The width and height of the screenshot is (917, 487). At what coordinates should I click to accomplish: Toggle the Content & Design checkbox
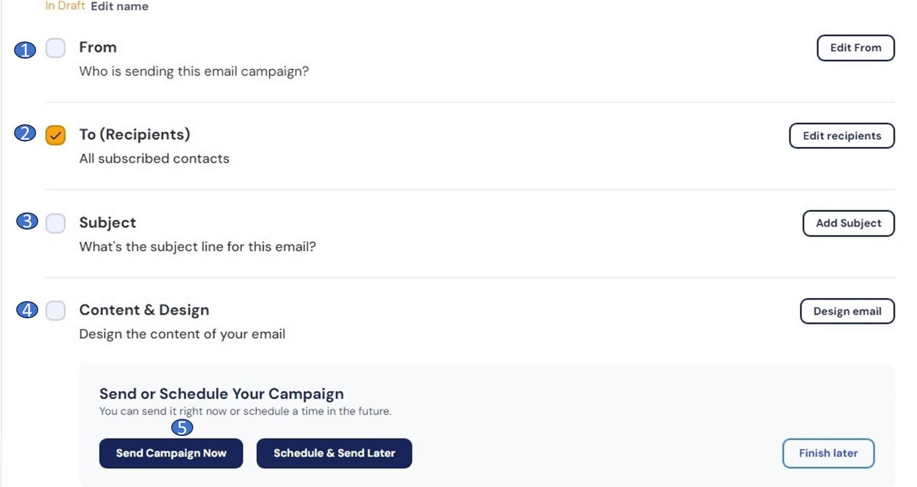pos(55,311)
